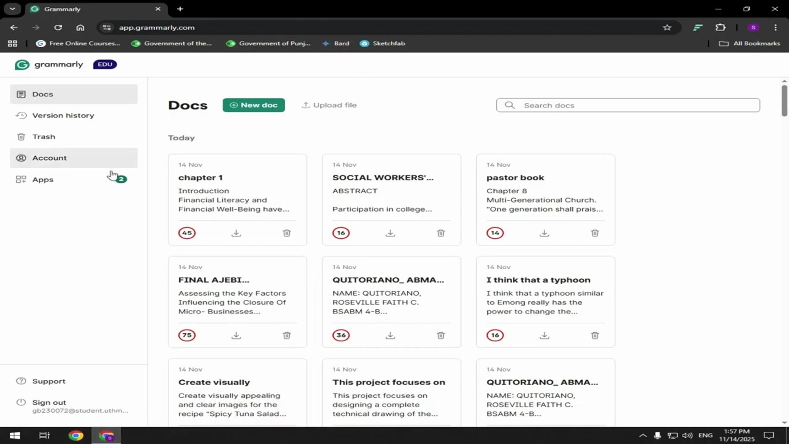Open the Grammarly score badge on FINAL AJEBI document
Screen dimensions: 789x444
(x=187, y=335)
